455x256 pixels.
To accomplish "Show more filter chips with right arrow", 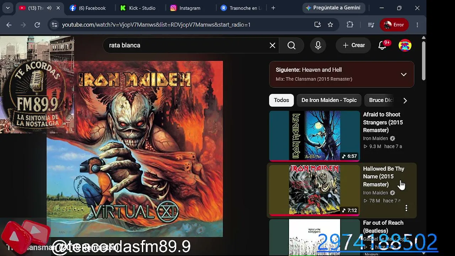I will pos(405,100).
